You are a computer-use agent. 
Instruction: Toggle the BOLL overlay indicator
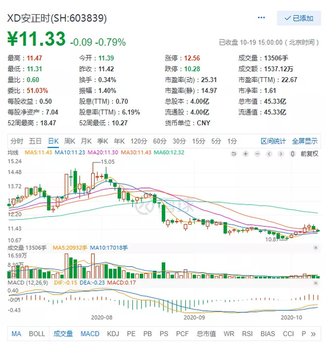tap(37, 334)
